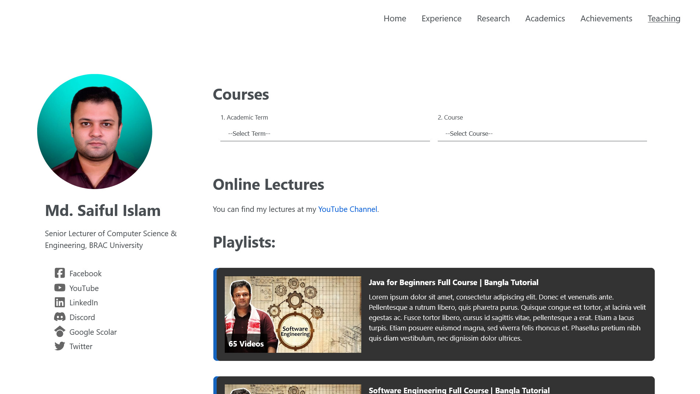
Task: Select the Teaching nav link
Action: tap(664, 18)
